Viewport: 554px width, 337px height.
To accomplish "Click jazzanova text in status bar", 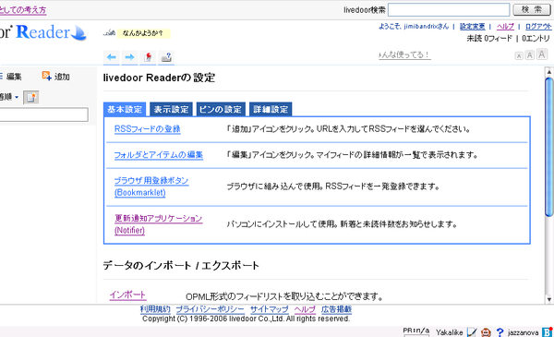I will pyautogui.click(x=523, y=332).
